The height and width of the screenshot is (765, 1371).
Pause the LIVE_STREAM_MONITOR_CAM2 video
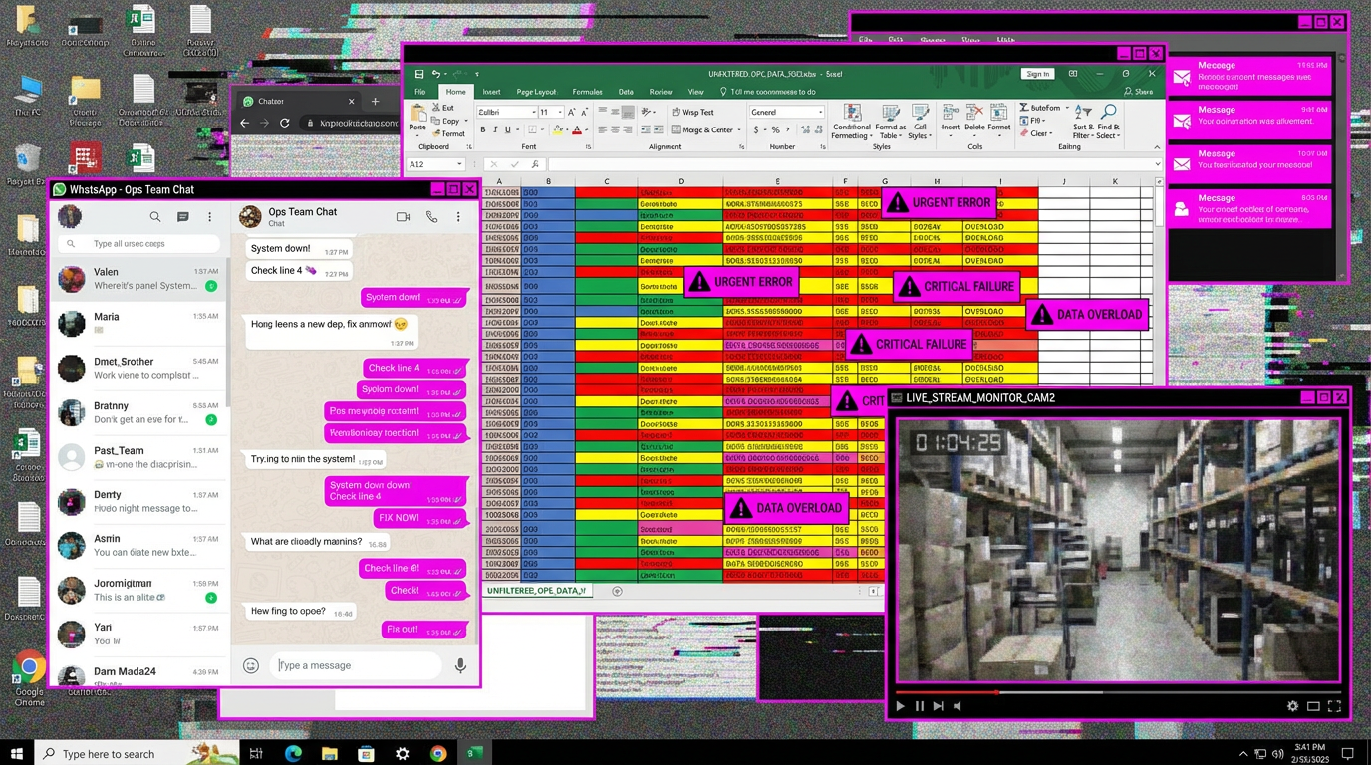point(918,706)
